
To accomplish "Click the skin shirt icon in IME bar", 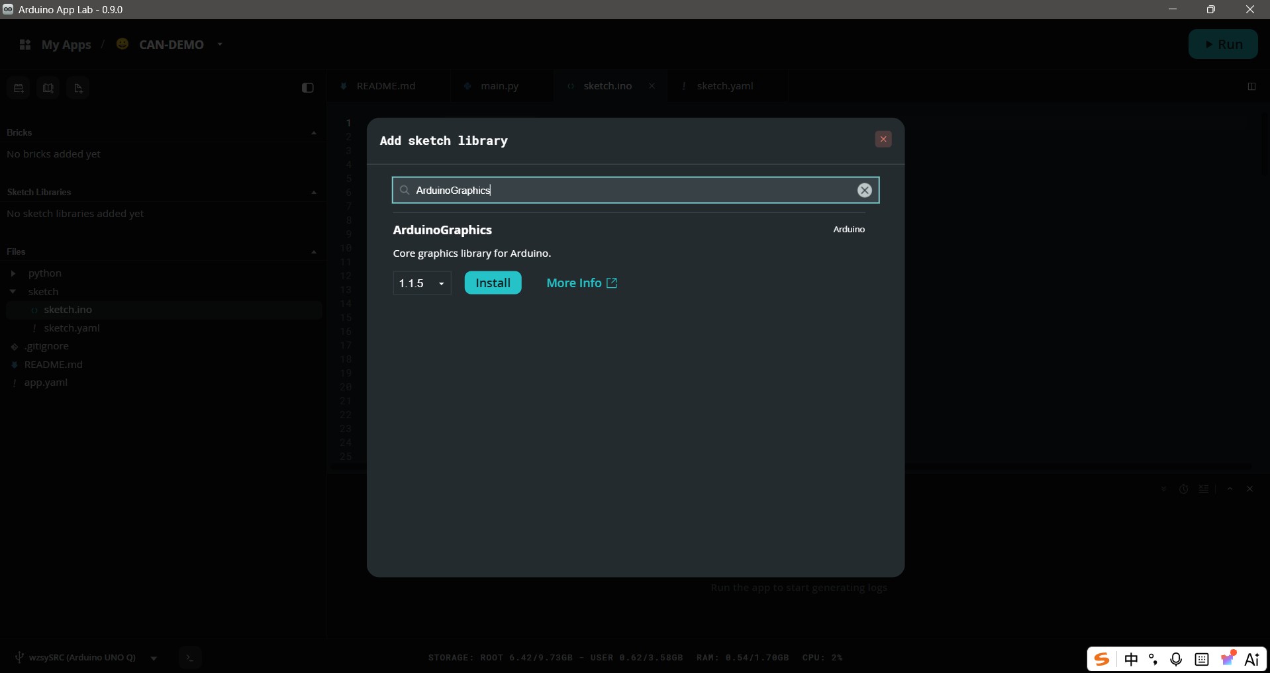I will point(1228,658).
